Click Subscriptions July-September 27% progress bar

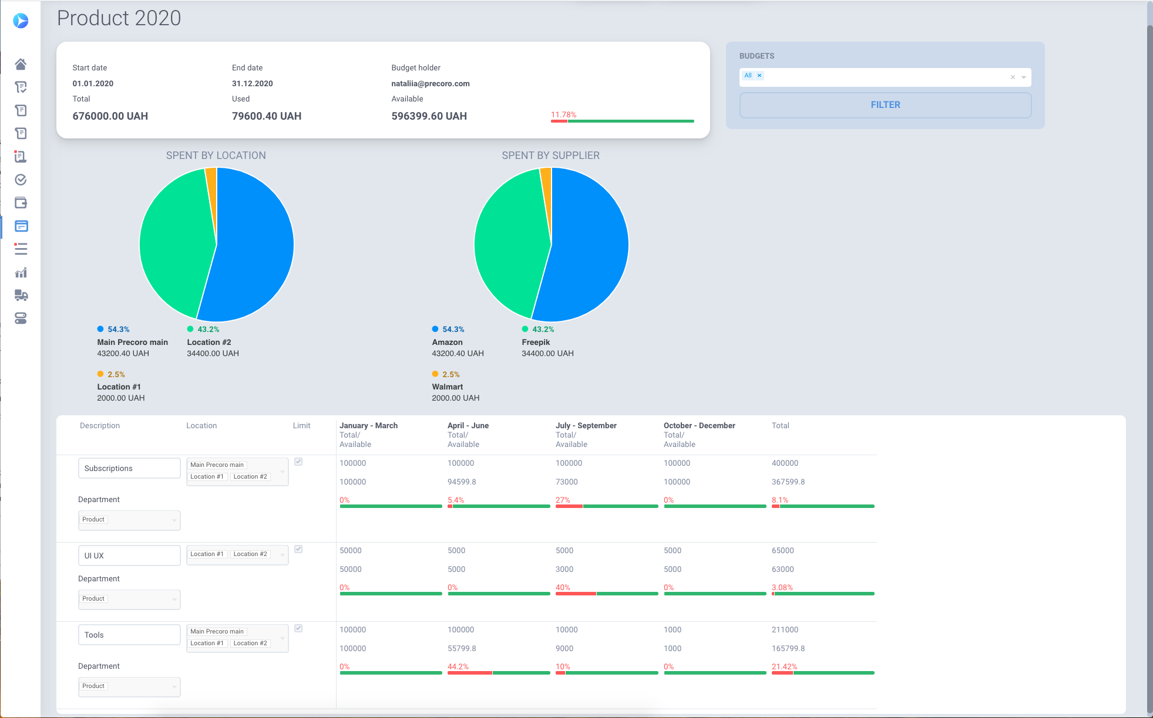tap(607, 506)
